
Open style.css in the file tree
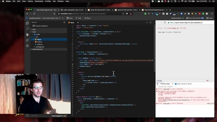(40, 44)
